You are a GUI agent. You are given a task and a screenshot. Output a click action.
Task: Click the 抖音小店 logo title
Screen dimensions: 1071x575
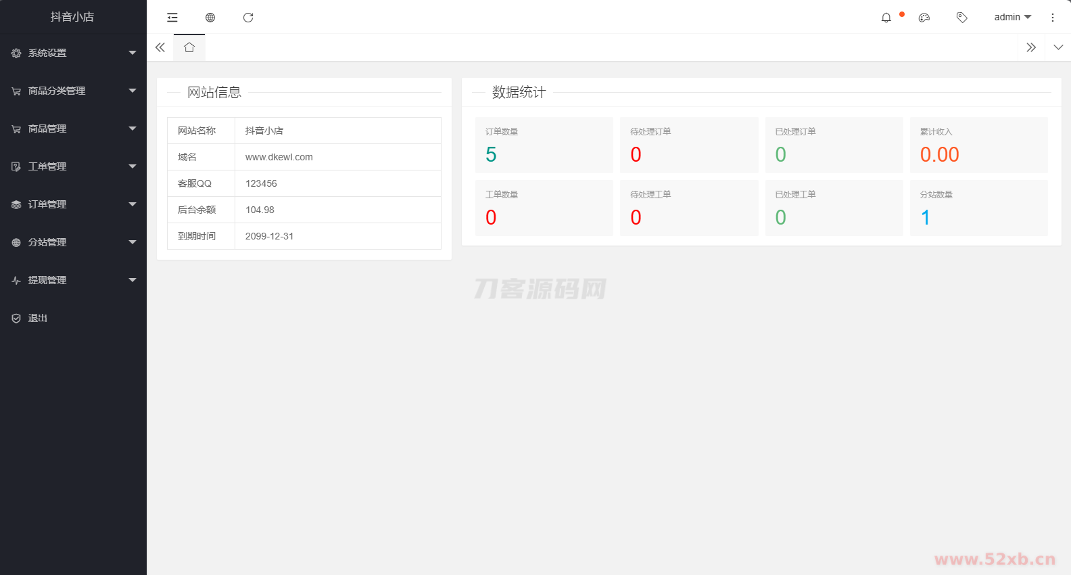pyautogui.click(x=72, y=17)
